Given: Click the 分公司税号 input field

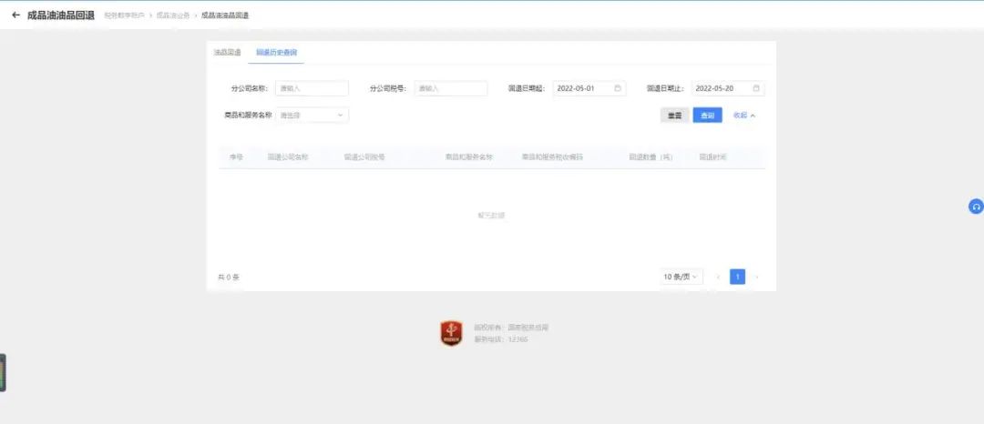Looking at the screenshot, I should pyautogui.click(x=451, y=88).
